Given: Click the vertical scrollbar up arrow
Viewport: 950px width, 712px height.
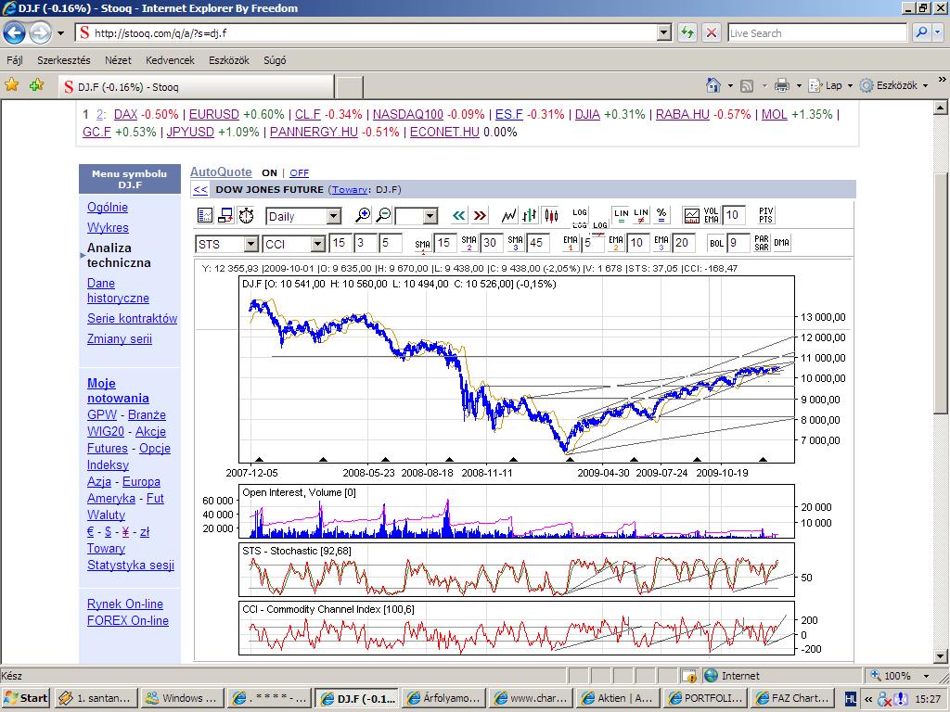Looking at the screenshot, I should click(x=941, y=108).
